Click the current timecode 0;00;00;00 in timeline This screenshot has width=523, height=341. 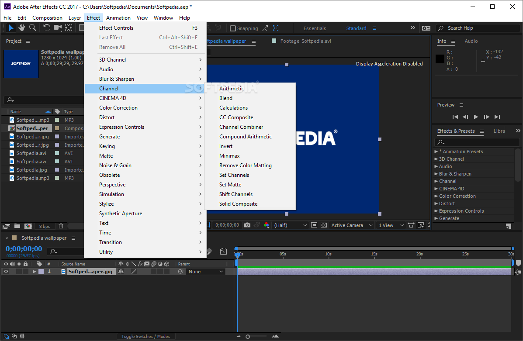[24, 249]
